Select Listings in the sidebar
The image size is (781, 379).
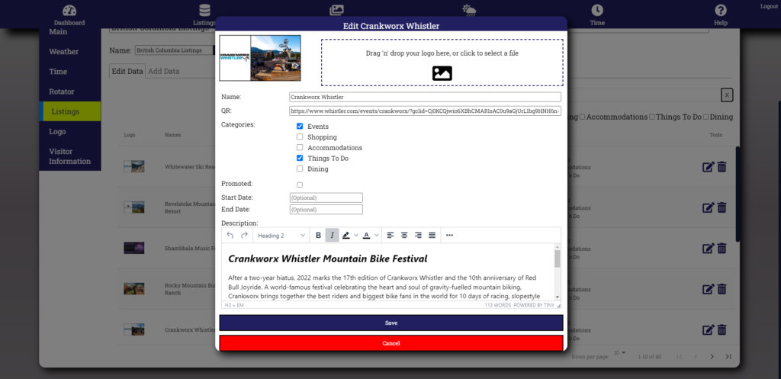[70, 111]
